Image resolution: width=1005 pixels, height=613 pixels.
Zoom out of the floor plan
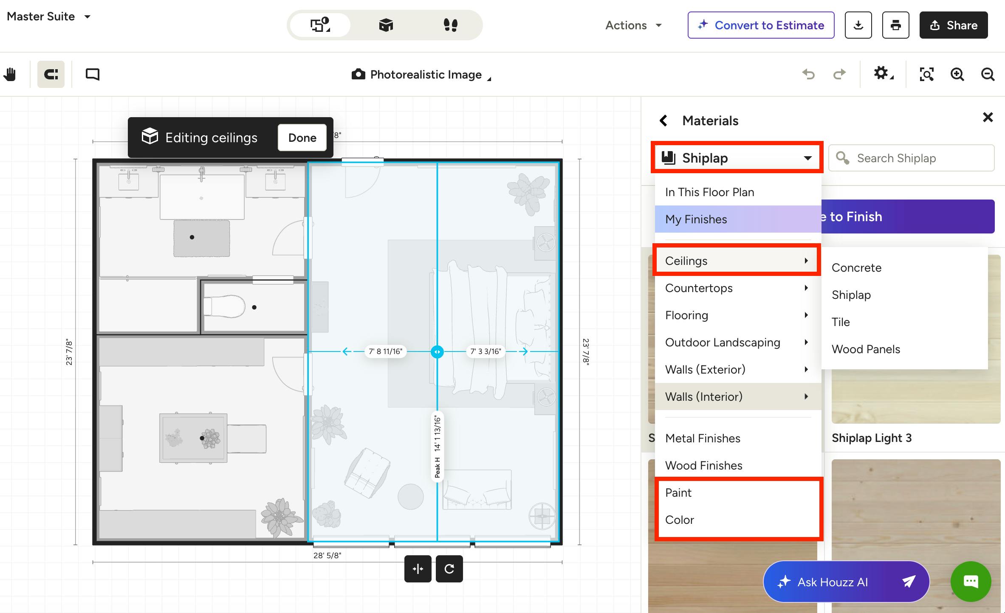988,74
